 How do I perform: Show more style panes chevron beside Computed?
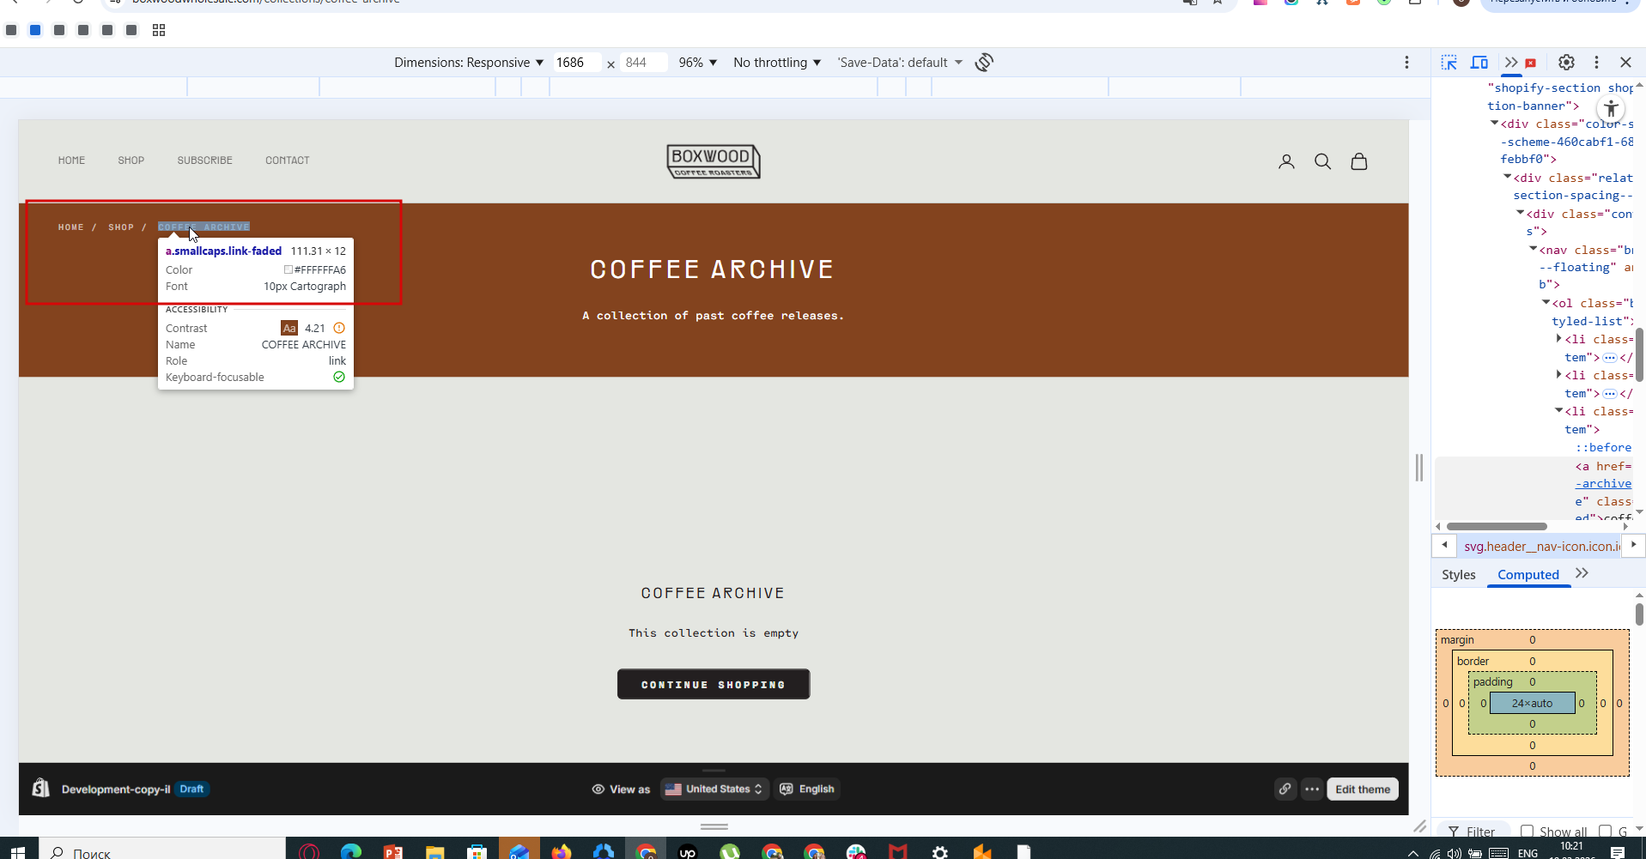pos(1582,573)
